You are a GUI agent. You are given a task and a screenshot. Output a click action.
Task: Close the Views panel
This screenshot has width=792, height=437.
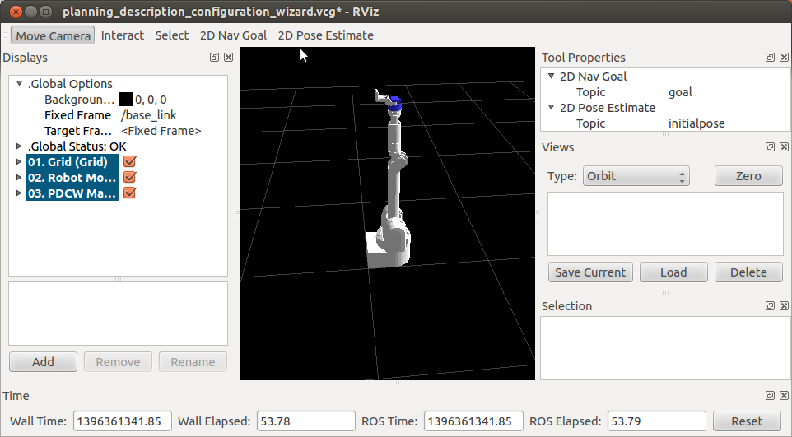(783, 147)
